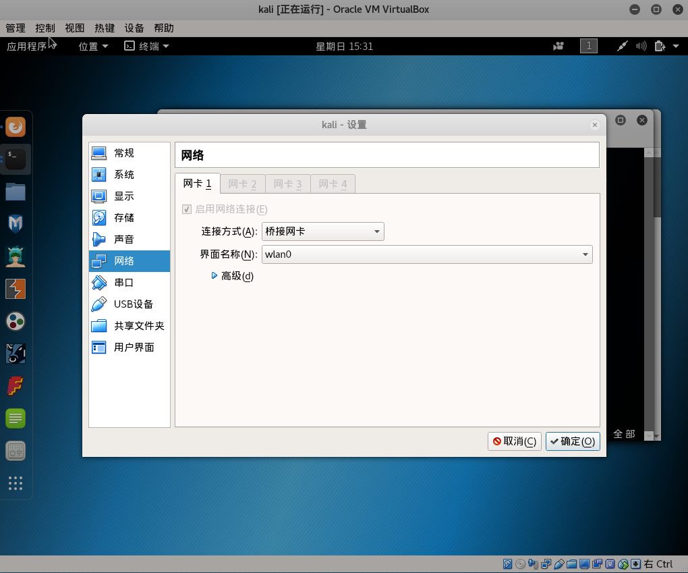
Task: Switch to 网卡 2 tab
Action: tap(242, 184)
